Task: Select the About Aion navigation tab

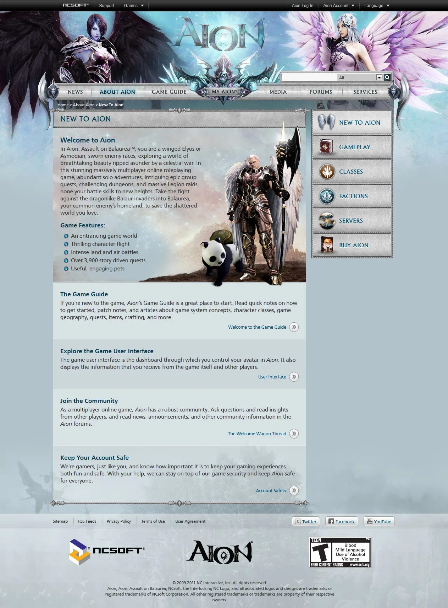Action: pos(117,92)
